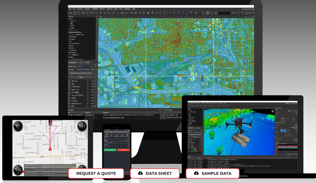Toggle the Intensity attribute row button

click(x=70, y=101)
